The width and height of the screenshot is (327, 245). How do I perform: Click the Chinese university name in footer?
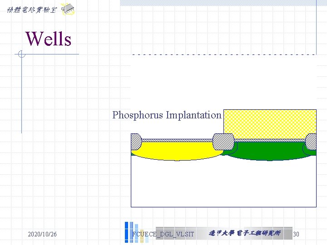pyautogui.click(x=245, y=233)
